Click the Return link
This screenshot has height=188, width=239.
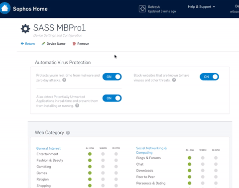[28, 44]
